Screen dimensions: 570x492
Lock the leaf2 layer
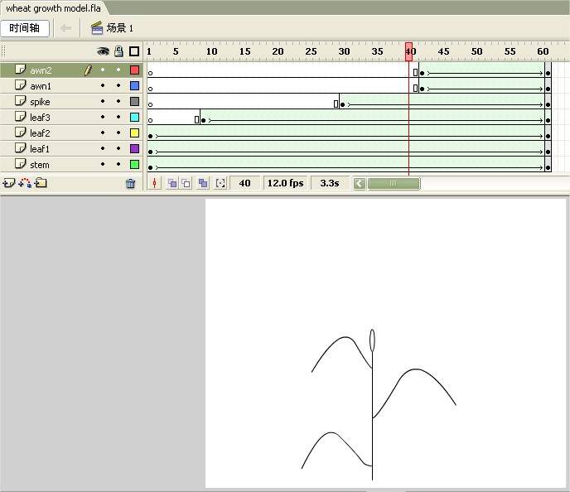pyautogui.click(x=118, y=133)
